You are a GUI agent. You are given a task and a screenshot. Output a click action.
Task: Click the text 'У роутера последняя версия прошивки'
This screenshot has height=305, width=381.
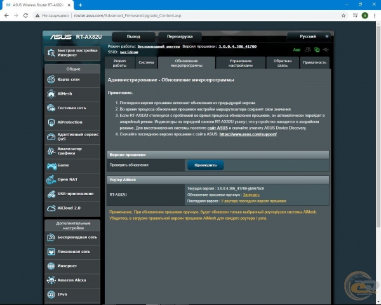[253, 201]
